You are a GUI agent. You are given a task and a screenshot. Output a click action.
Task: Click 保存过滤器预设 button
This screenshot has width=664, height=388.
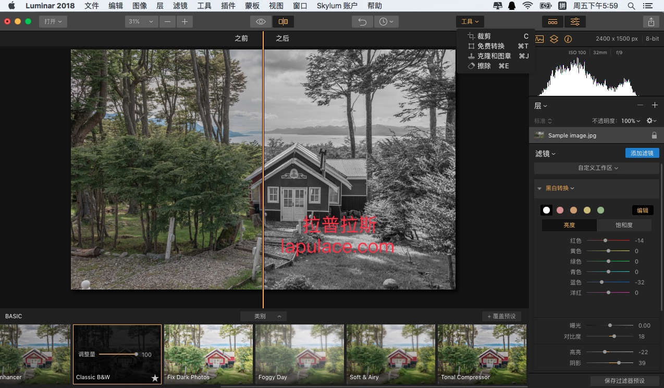pyautogui.click(x=624, y=381)
